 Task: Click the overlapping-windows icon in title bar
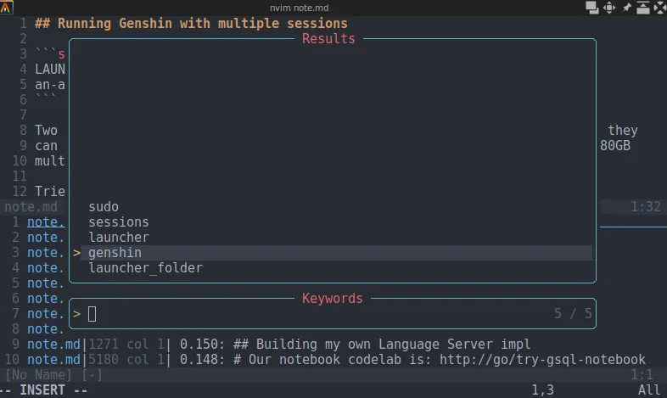(591, 8)
